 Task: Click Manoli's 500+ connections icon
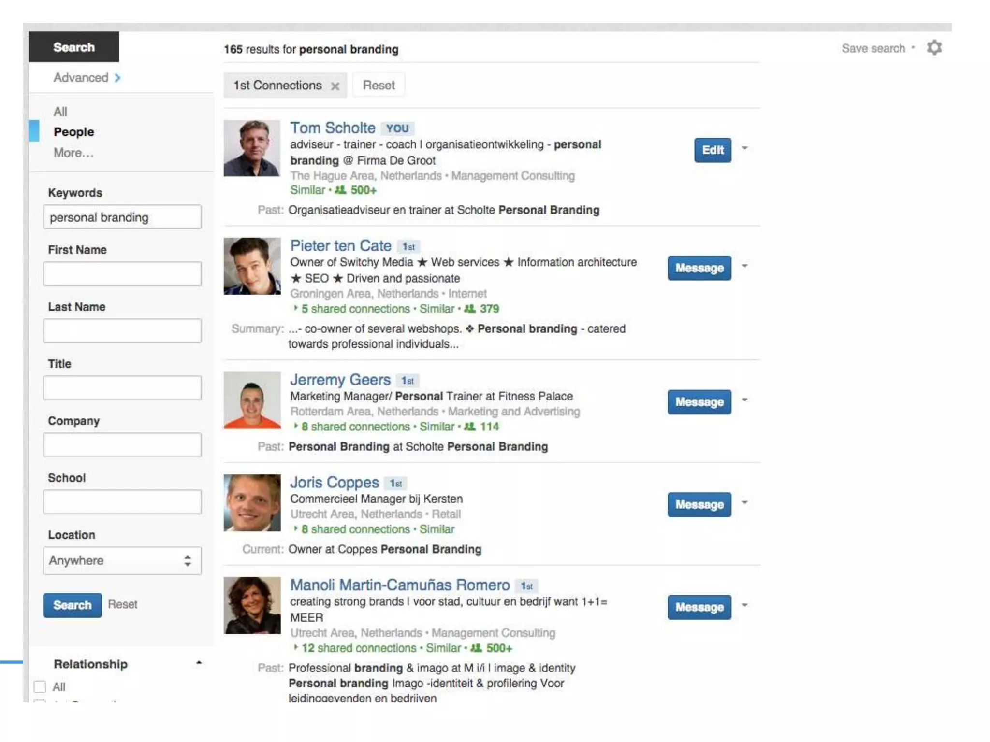[x=476, y=648]
